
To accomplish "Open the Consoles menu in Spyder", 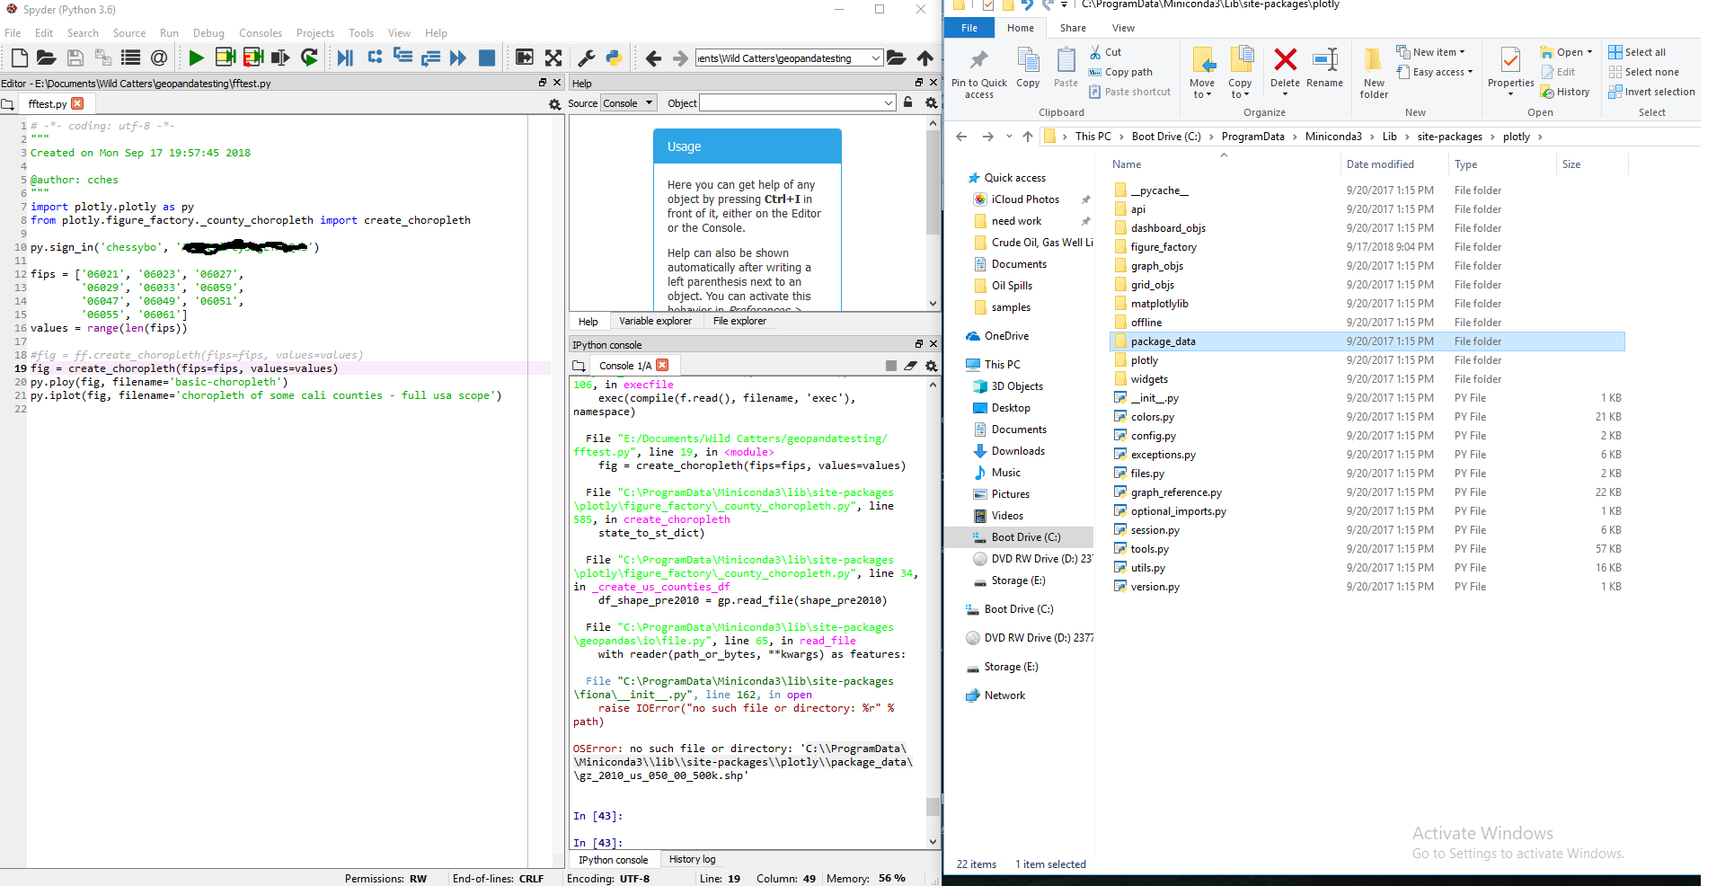I will 261,33.
